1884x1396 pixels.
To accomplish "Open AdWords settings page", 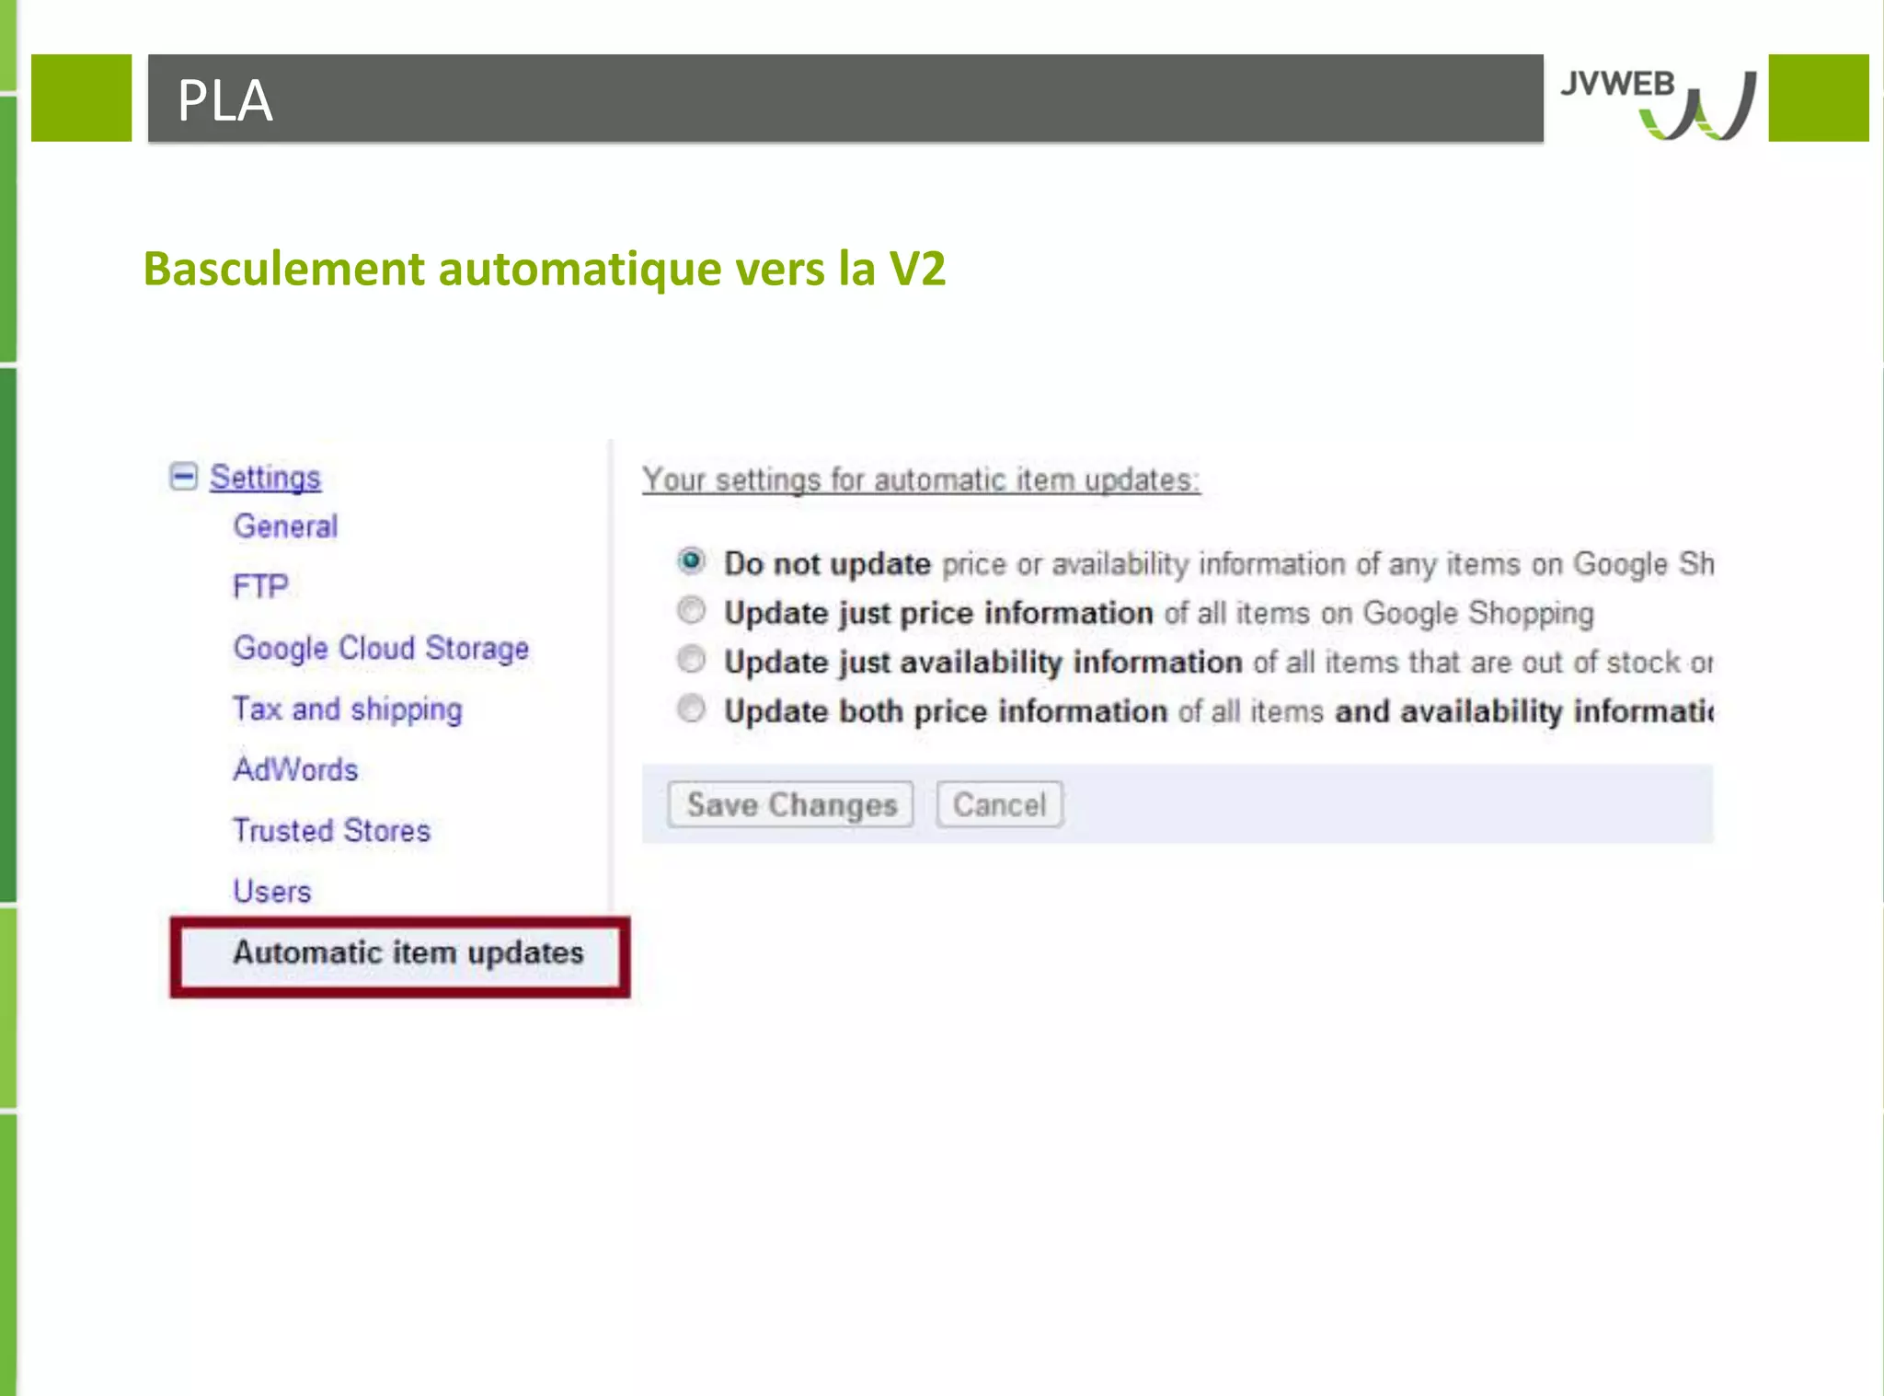I will tap(295, 769).
